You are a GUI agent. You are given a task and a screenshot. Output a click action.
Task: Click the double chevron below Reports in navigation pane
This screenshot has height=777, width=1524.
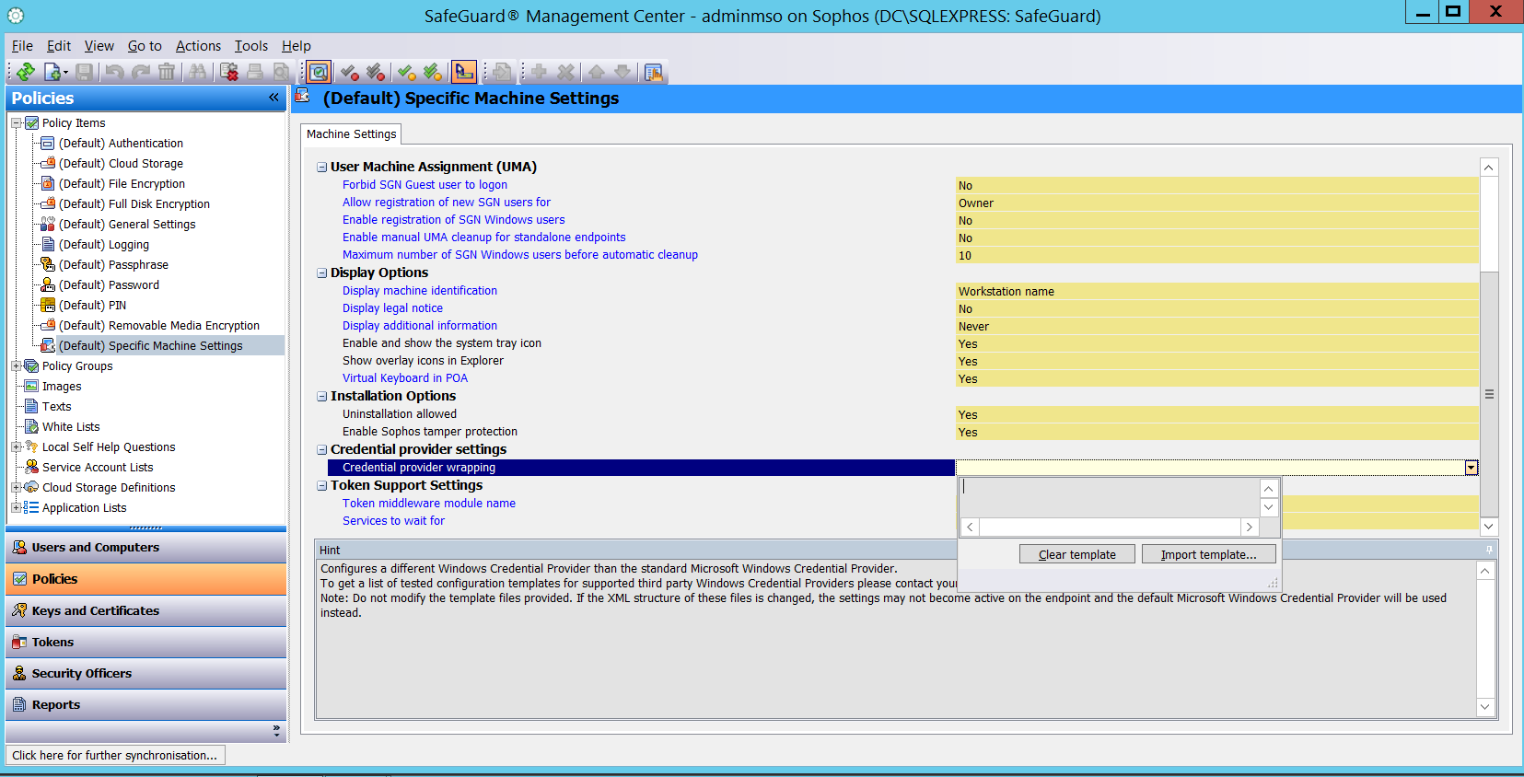[x=276, y=730]
